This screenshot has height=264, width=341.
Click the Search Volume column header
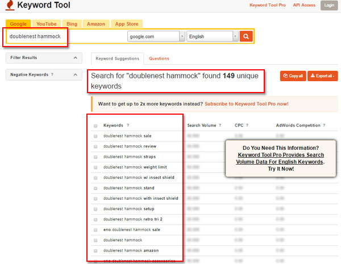pos(202,125)
